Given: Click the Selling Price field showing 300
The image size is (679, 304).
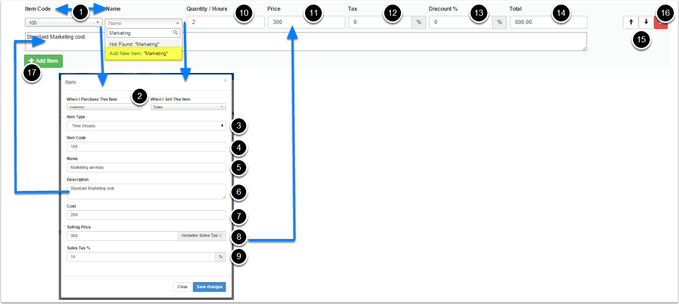Looking at the screenshot, I should (x=122, y=236).
